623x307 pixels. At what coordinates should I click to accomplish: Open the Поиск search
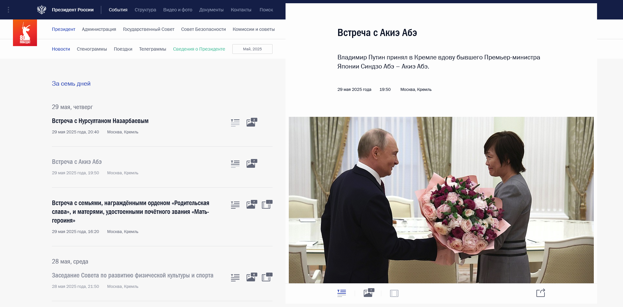(x=266, y=10)
